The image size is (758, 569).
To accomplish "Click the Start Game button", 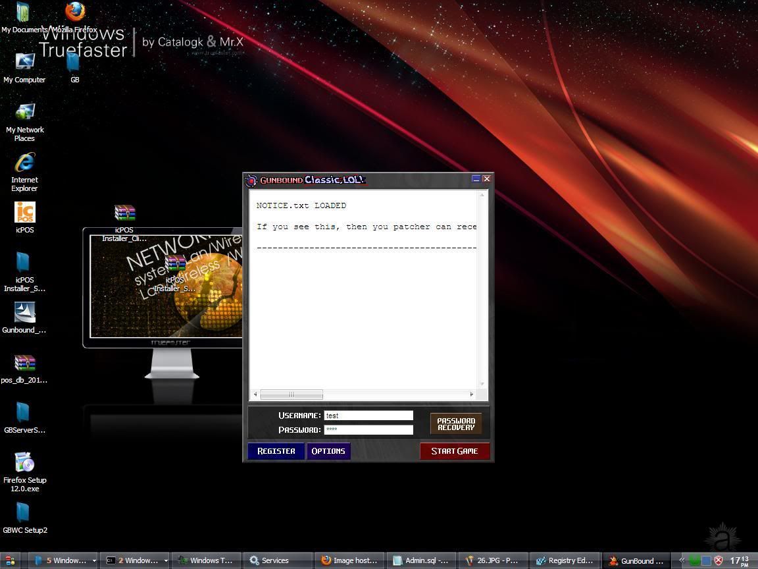I will (454, 451).
